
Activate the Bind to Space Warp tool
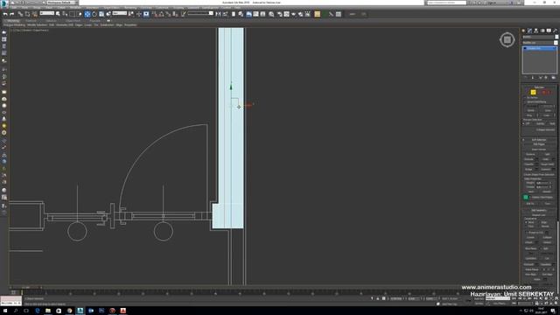[34, 14]
